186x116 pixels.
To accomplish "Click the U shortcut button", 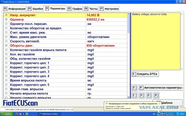I will [x=142, y=95].
